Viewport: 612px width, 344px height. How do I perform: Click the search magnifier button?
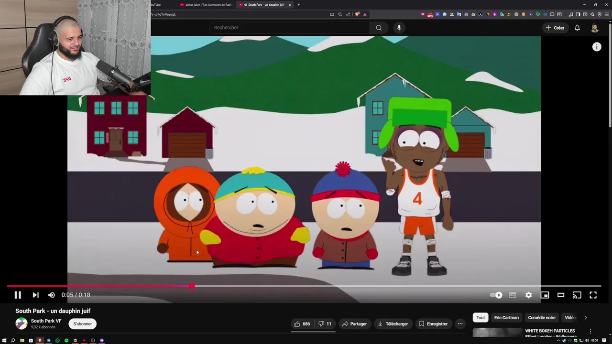(x=379, y=28)
